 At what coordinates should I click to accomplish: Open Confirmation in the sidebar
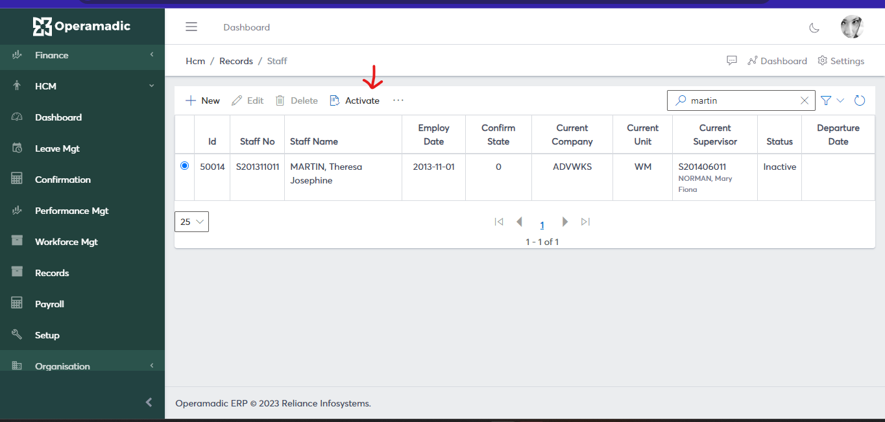coord(82,180)
